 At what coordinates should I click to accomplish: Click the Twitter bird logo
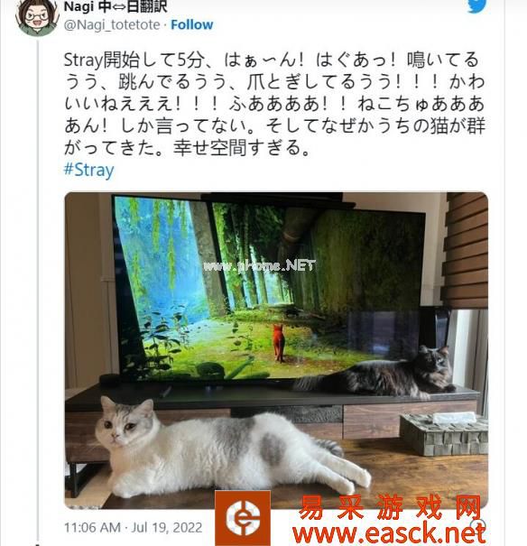coord(476,6)
